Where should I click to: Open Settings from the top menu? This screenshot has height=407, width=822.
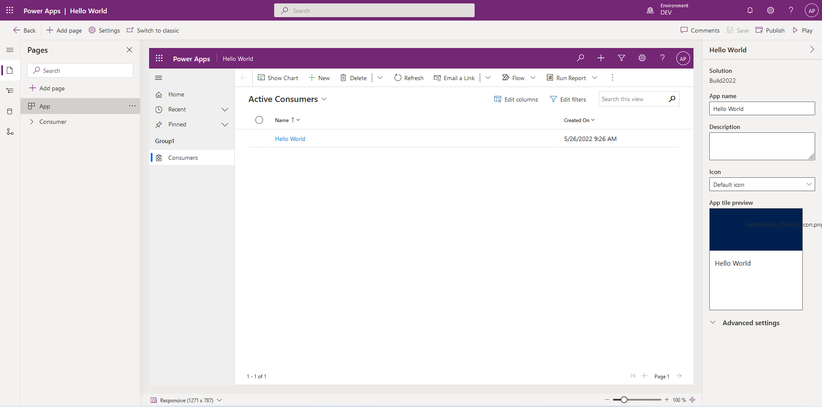pos(104,30)
